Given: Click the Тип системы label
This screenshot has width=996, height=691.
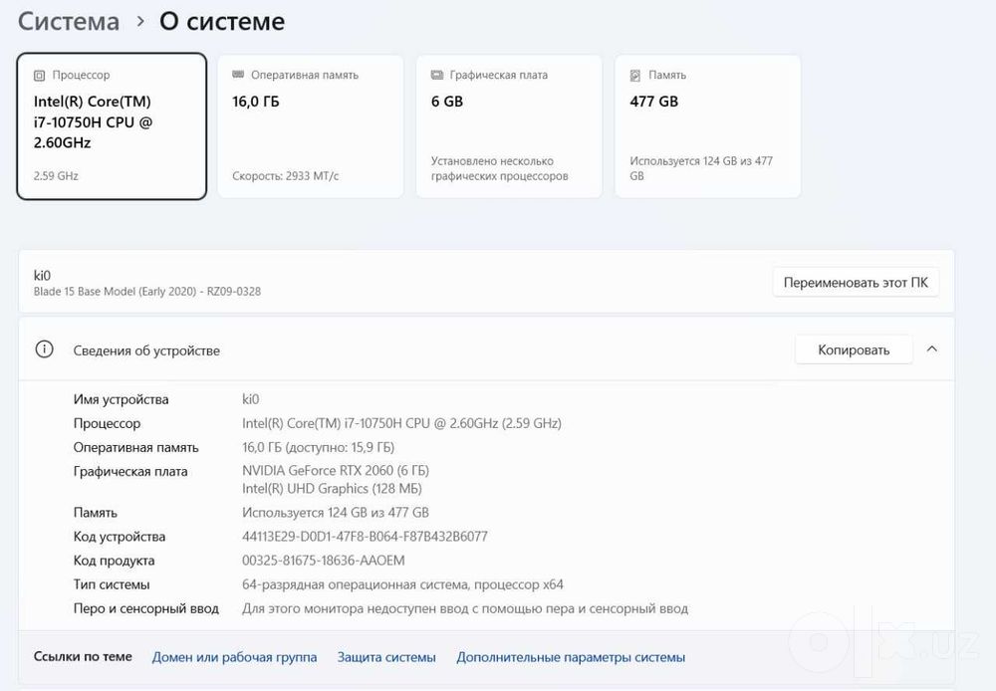Looking at the screenshot, I should [x=112, y=584].
